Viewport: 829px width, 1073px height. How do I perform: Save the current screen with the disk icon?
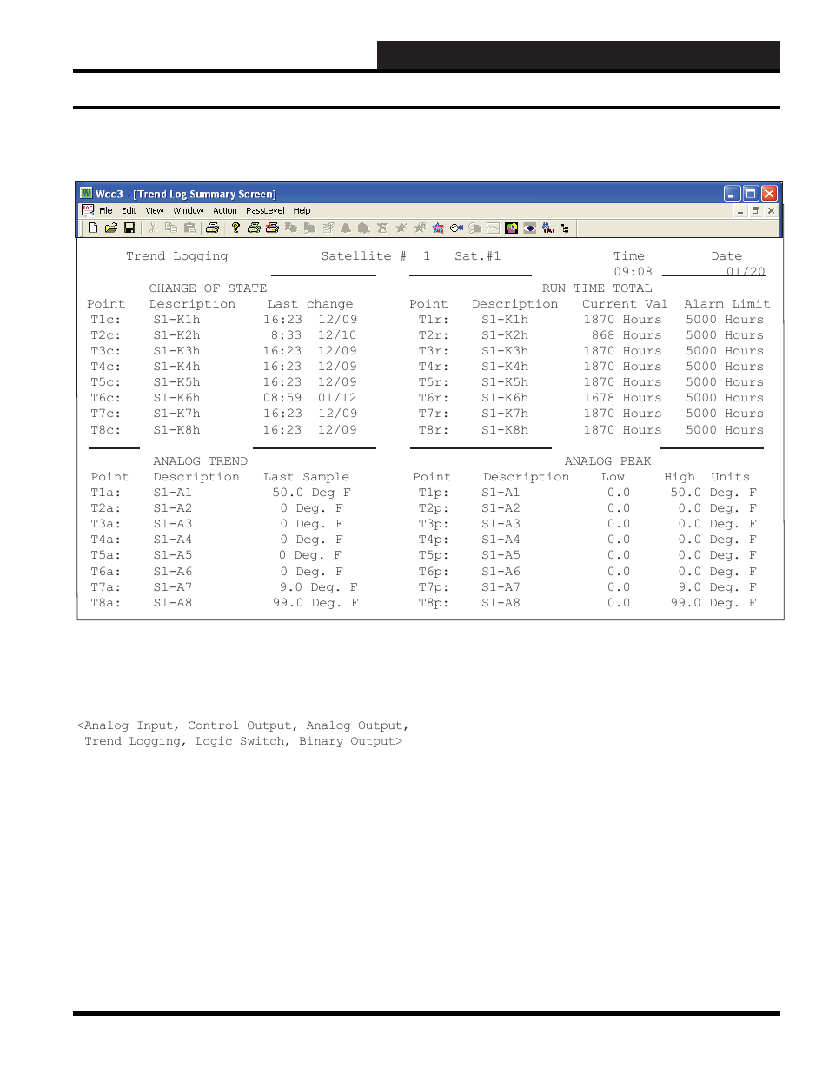click(129, 228)
